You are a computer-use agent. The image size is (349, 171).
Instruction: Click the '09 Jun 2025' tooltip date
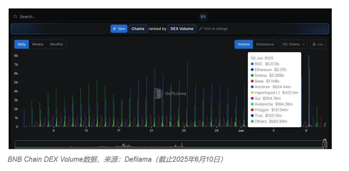[262, 58]
